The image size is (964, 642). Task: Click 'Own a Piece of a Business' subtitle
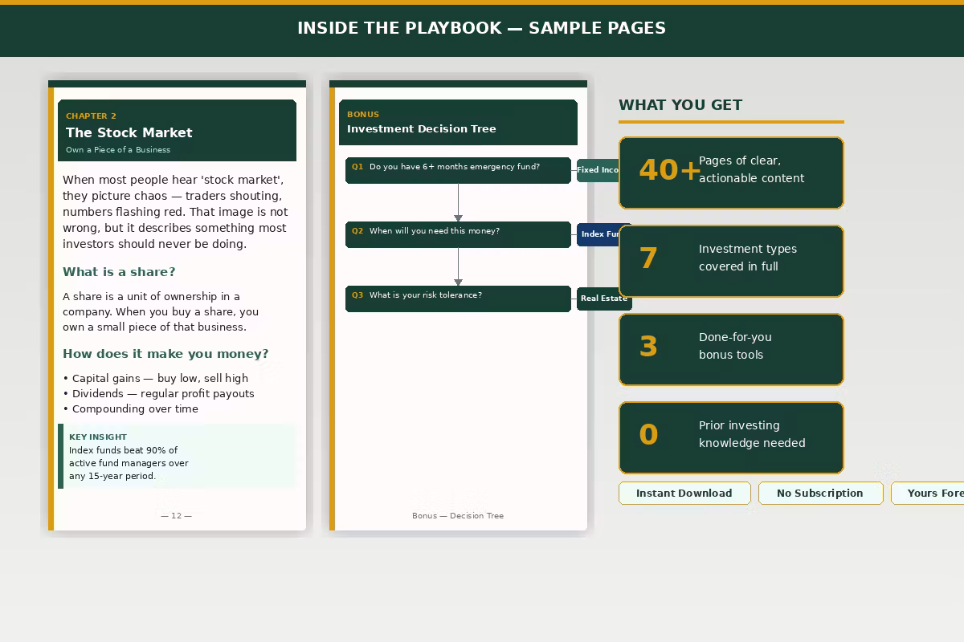118,149
